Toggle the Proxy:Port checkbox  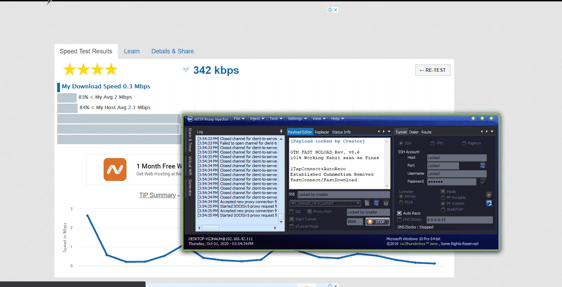(x=309, y=211)
